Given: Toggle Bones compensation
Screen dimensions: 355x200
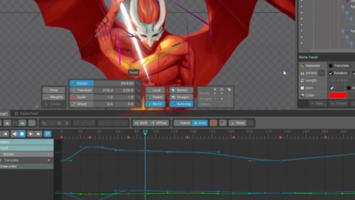Looking at the screenshot, I should [181, 90].
